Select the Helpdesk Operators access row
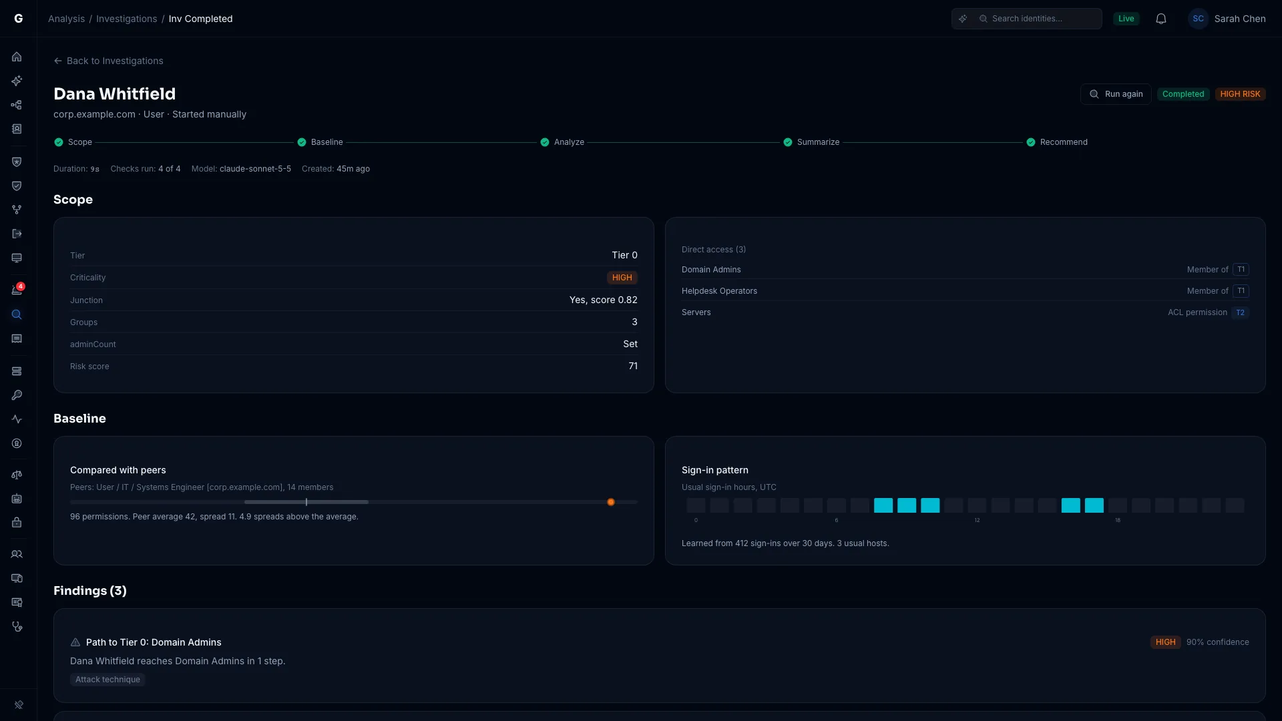The width and height of the screenshot is (1282, 721). click(966, 291)
